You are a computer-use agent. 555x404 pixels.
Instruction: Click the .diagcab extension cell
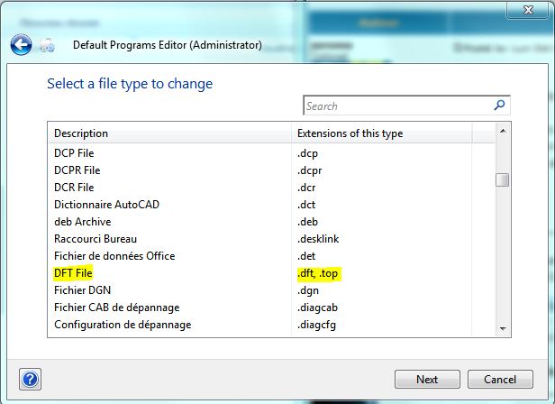(x=317, y=308)
